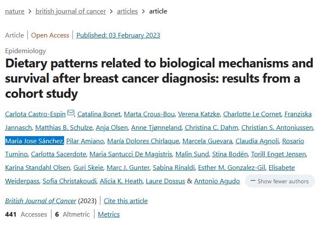Image resolution: width=334 pixels, height=228 pixels.
Task: Select author Anne Tjønneland
Action: point(156,128)
